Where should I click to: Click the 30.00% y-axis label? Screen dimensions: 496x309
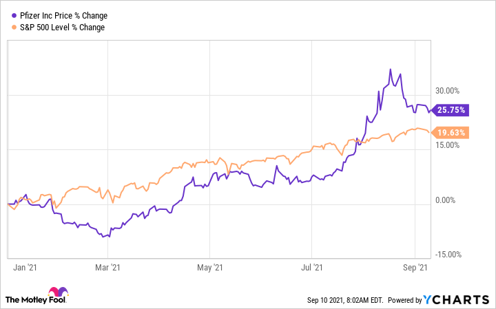[x=447, y=90]
